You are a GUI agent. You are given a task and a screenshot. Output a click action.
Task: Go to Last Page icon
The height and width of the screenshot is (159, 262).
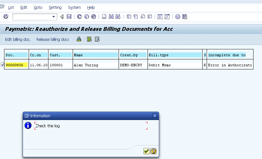pyautogui.click(x=150, y=17)
